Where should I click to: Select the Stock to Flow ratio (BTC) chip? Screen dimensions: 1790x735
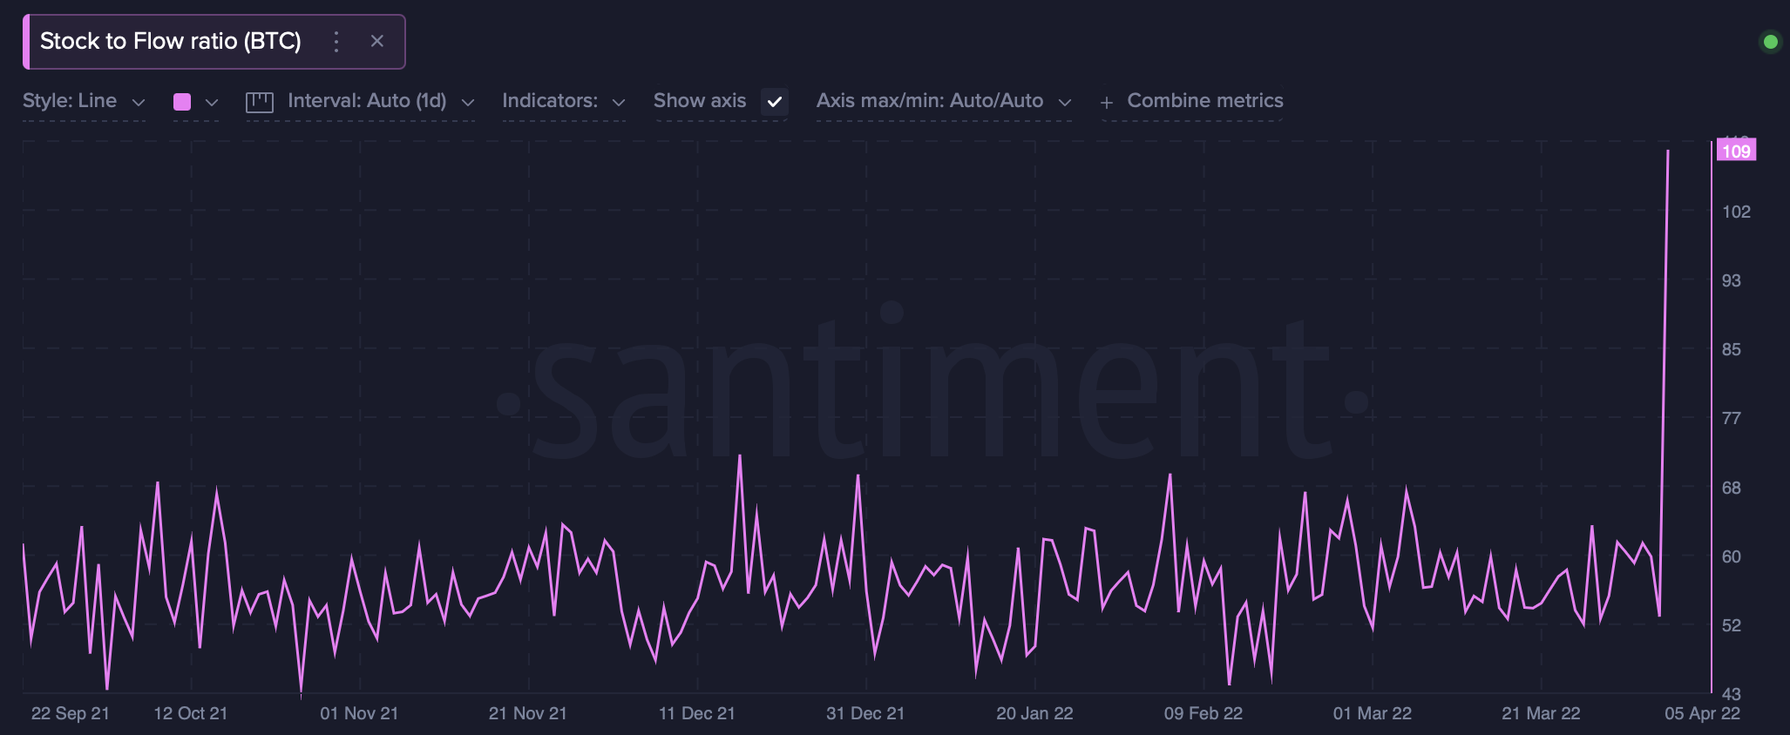tap(171, 42)
